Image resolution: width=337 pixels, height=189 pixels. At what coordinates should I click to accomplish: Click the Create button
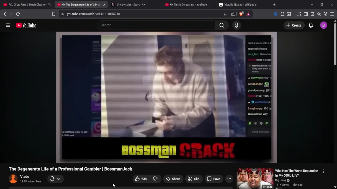click(x=294, y=25)
